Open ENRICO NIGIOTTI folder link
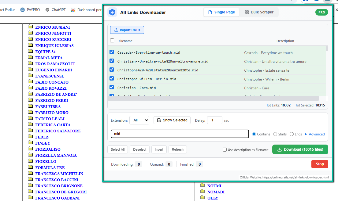 point(53,33)
